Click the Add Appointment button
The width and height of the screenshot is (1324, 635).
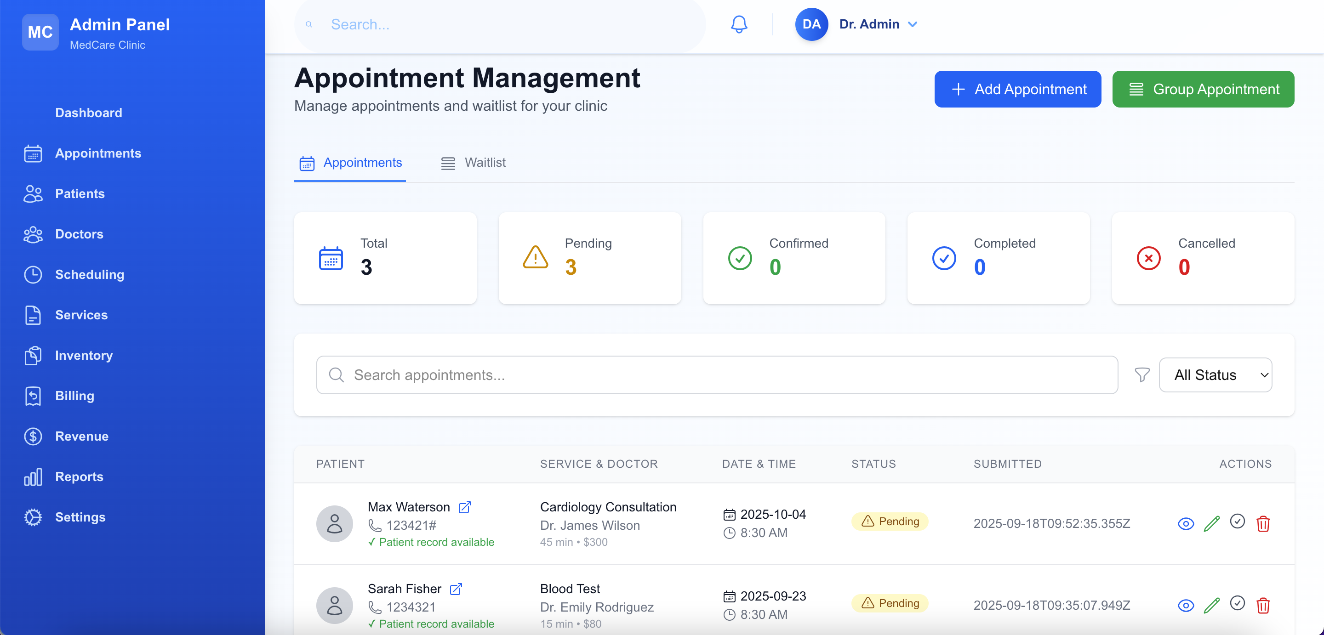point(1017,89)
